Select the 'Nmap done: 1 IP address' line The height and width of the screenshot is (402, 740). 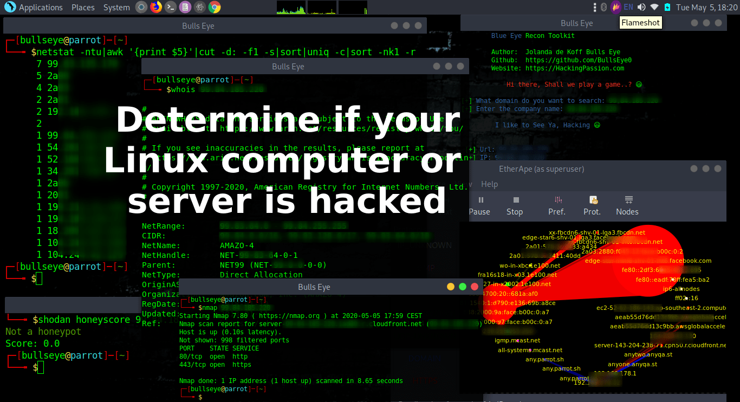(x=291, y=381)
